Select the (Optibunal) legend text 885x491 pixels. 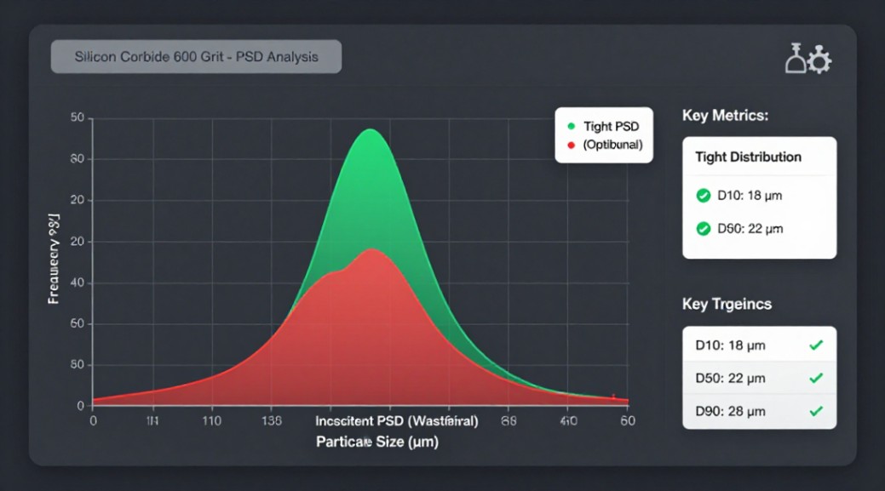click(x=613, y=145)
